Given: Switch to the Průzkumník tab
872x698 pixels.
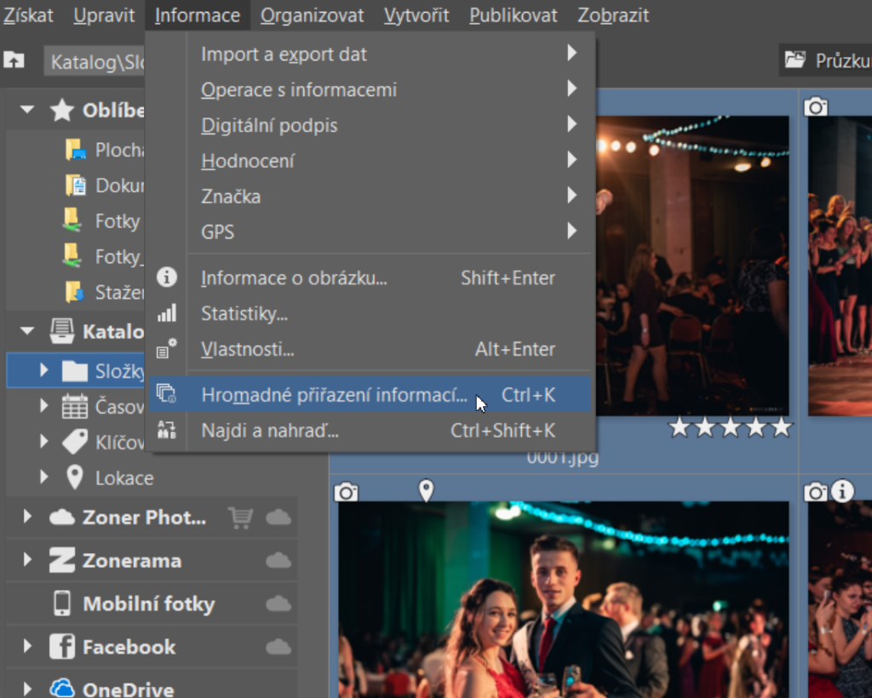Looking at the screenshot, I should [x=826, y=60].
